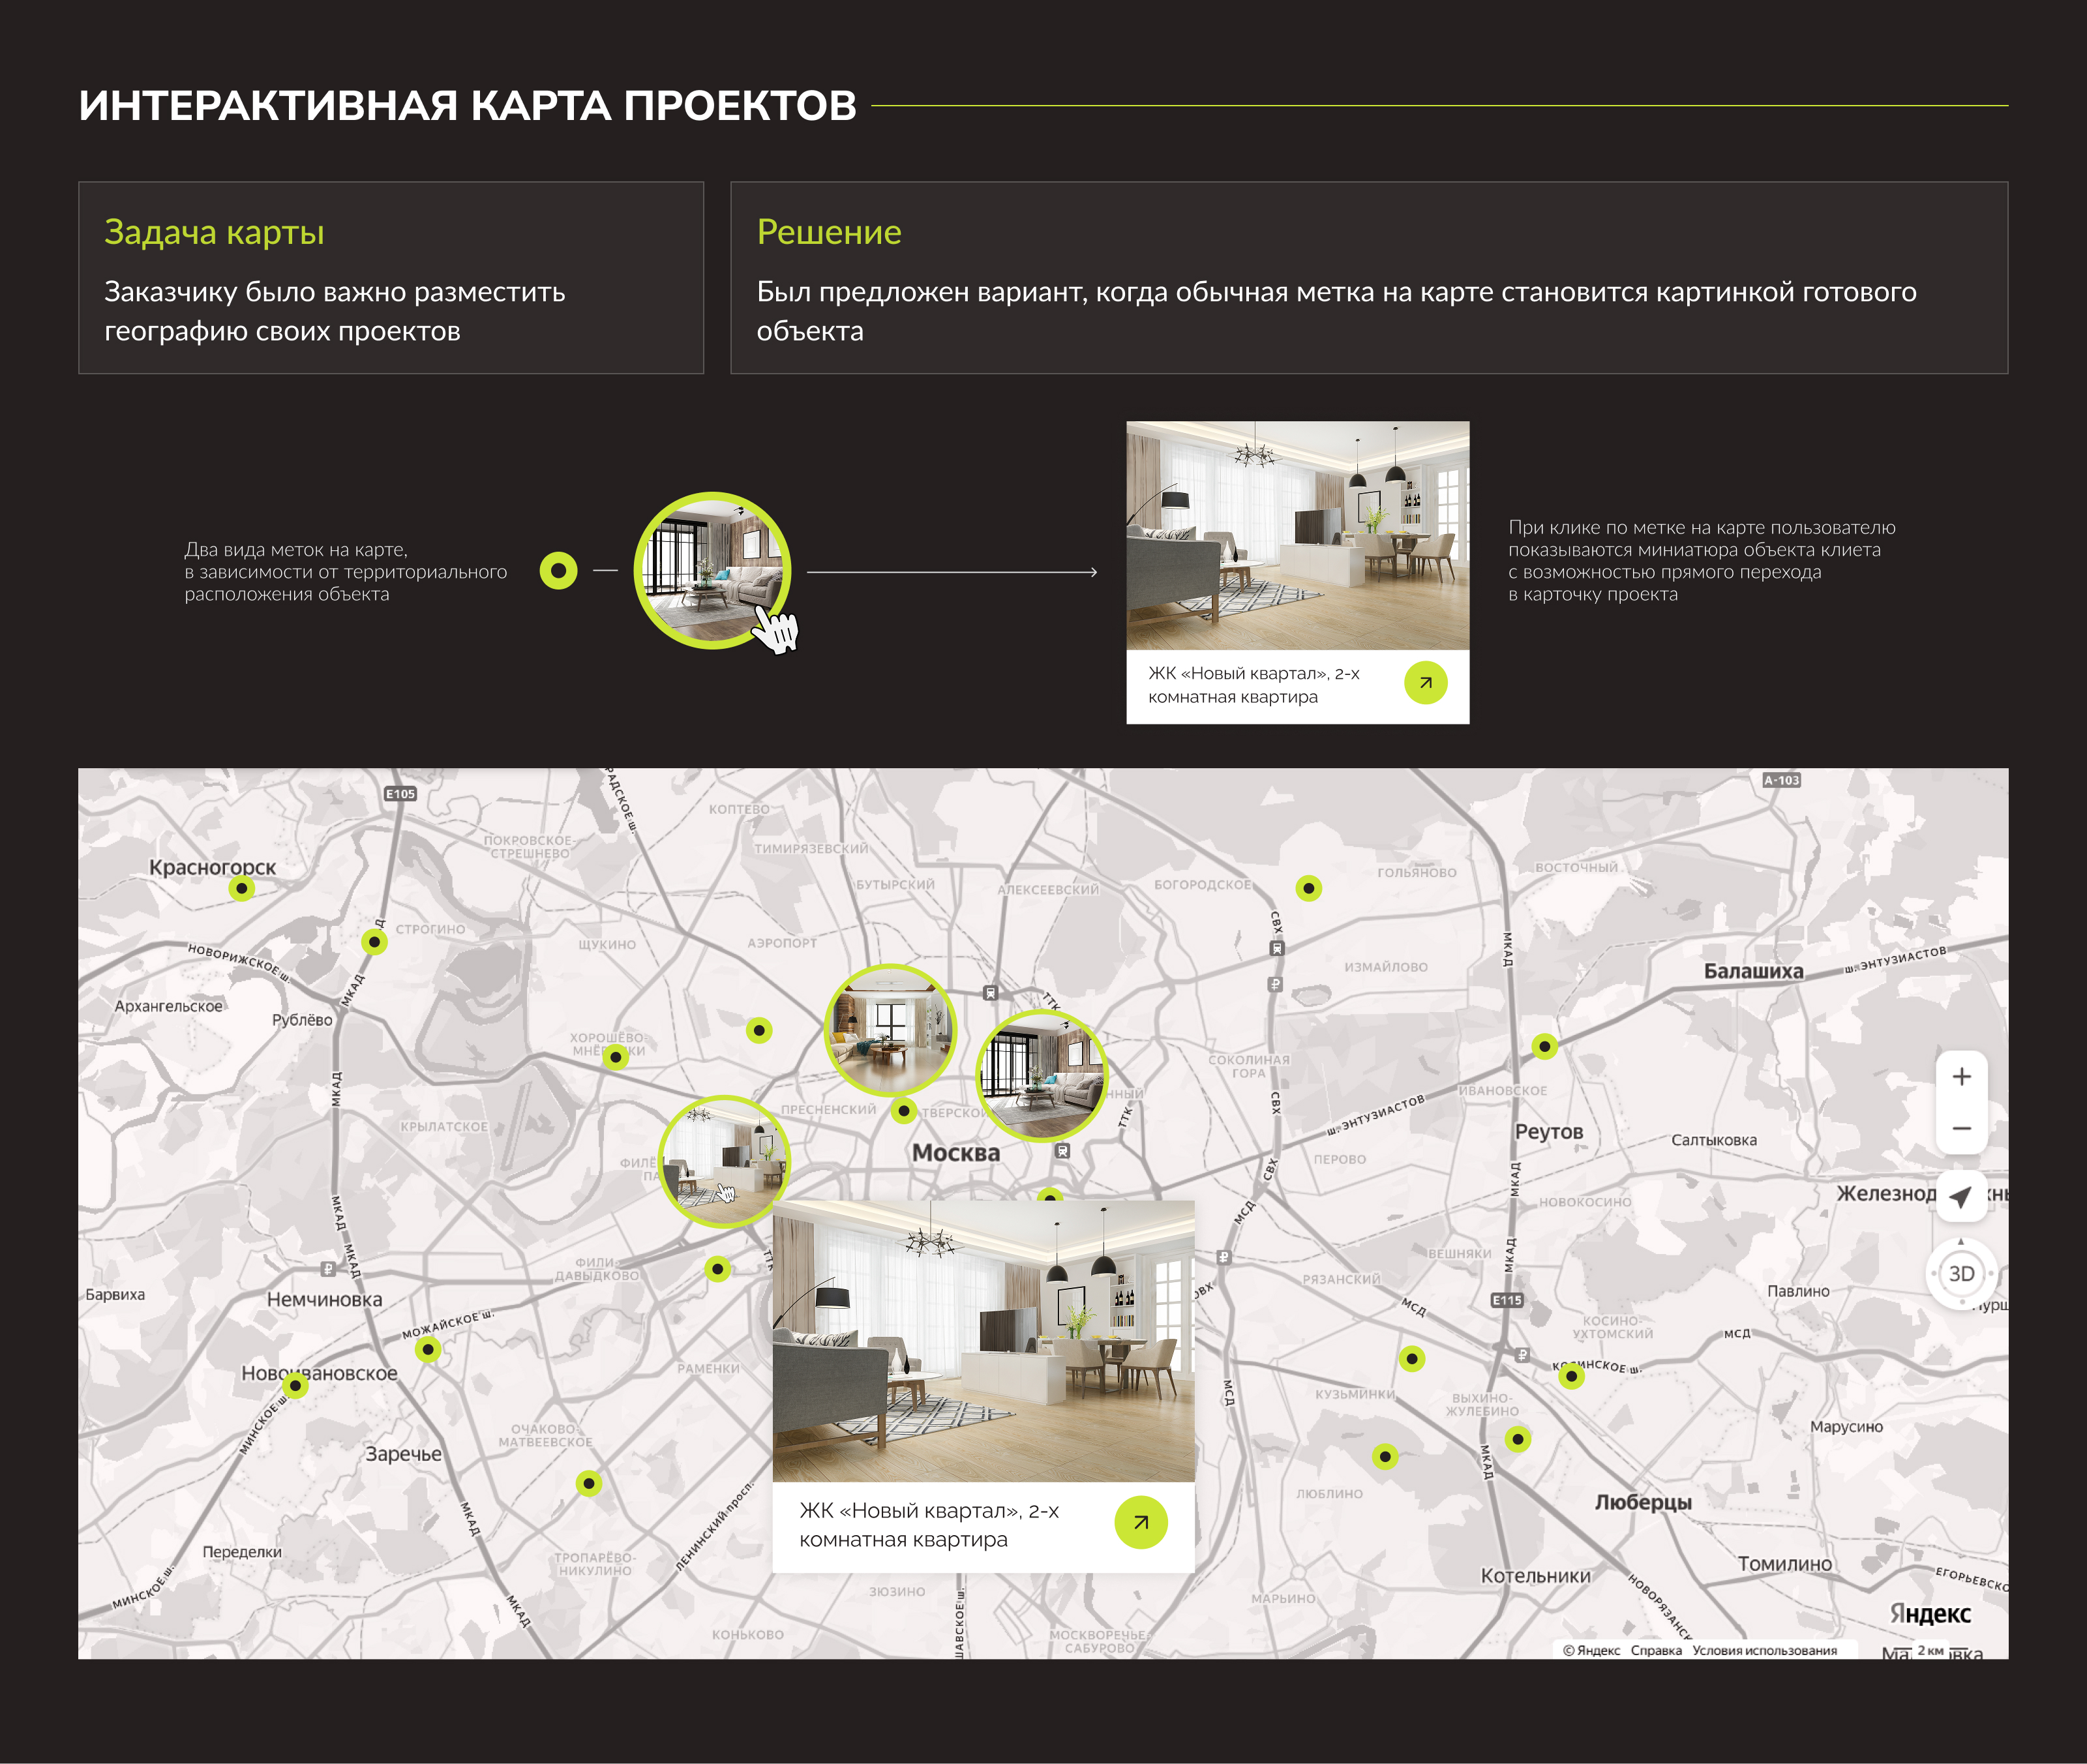Select marker right of Очаково-Матвеевское
Image resolution: width=2087 pixels, height=1764 pixels.
pos(589,1483)
